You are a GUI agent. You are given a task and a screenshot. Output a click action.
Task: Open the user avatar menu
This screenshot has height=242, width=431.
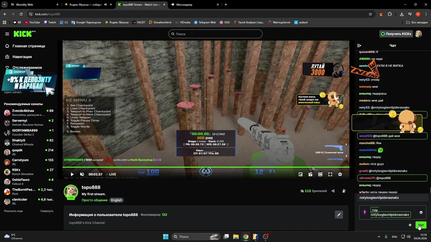pos(419,34)
